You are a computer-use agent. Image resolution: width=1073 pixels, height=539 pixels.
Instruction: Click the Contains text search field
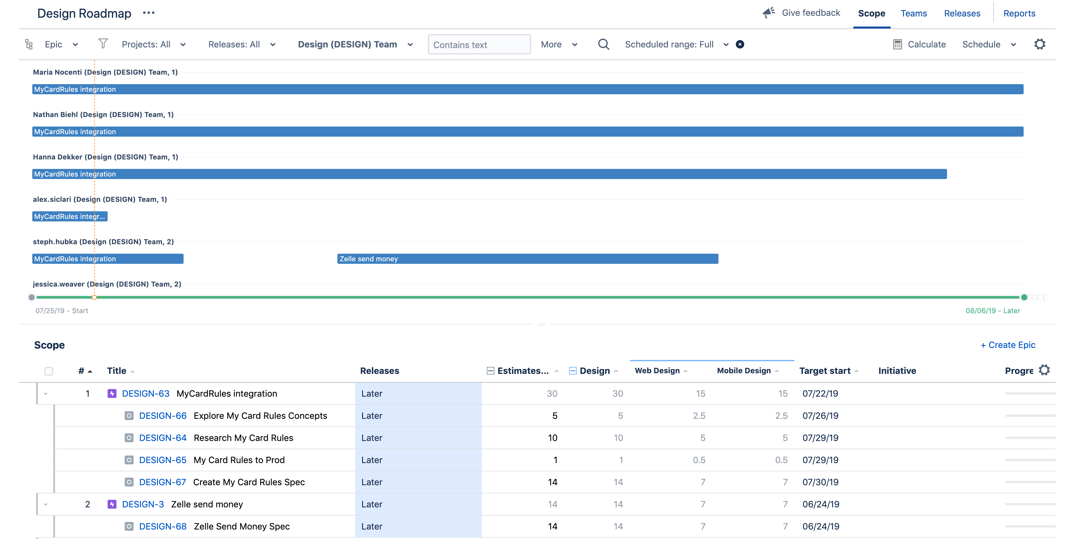479,44
